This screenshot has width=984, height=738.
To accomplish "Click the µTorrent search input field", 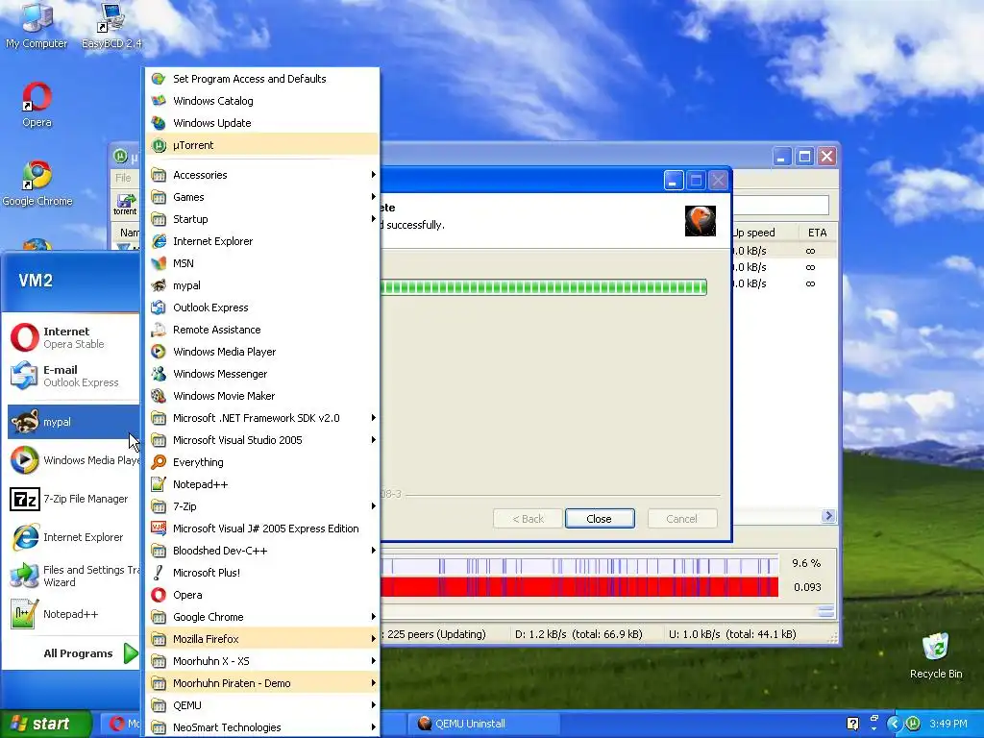I will [780, 205].
